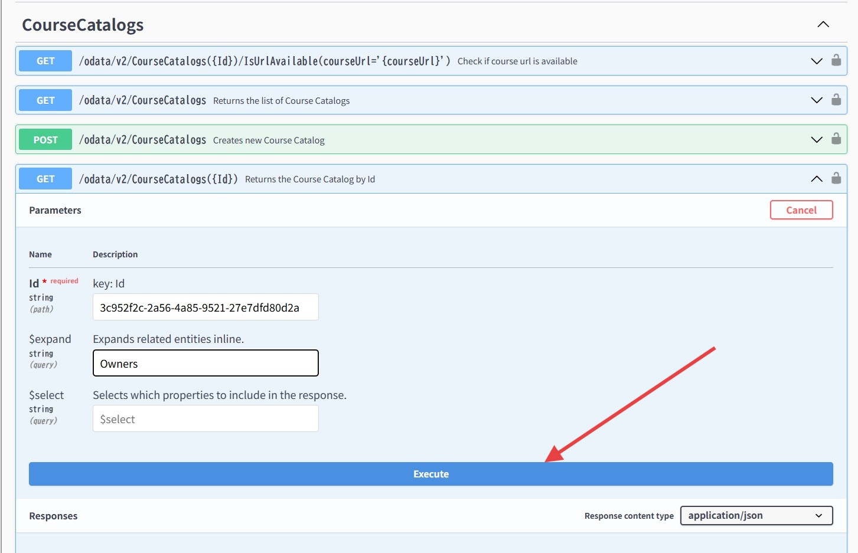Collapse the CourseCatalogs section chevron
Viewport: 858px width, 553px height.
point(823,25)
